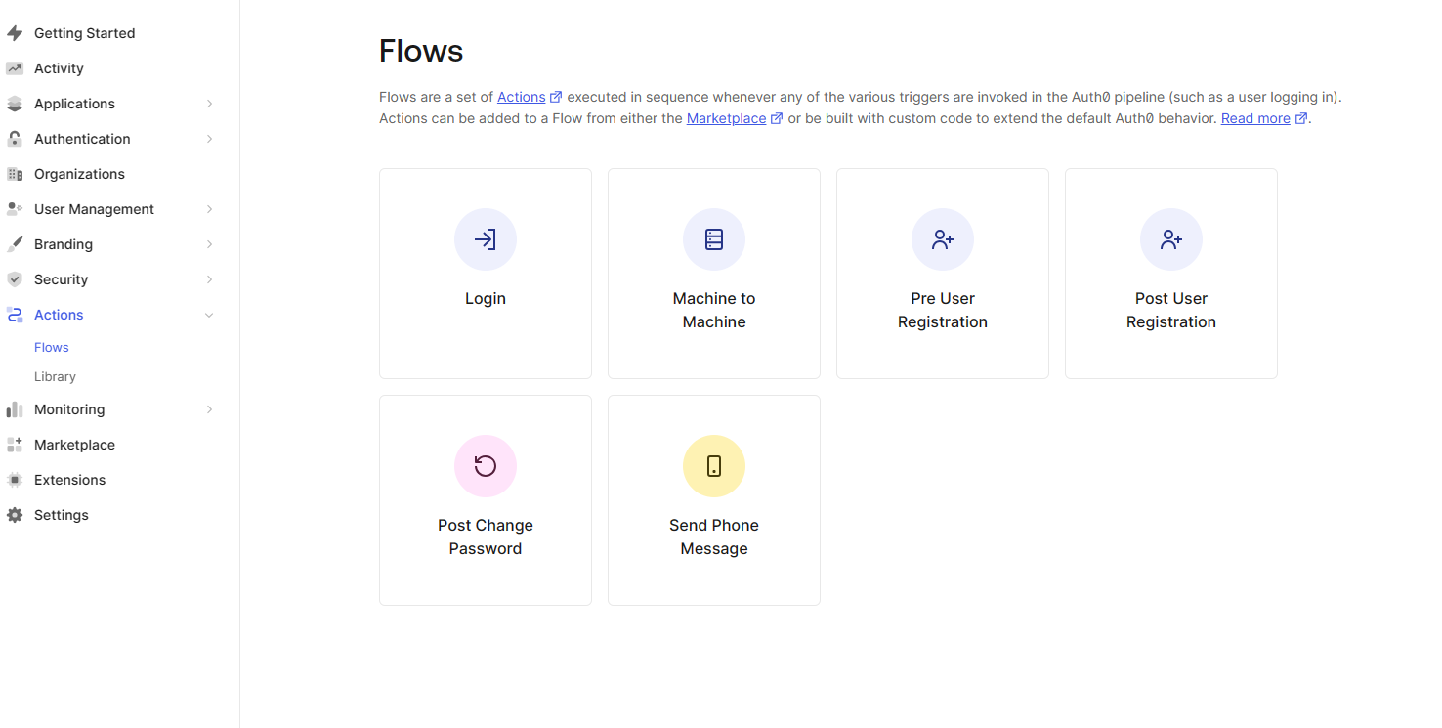Click the Login flow arrow icon
Viewport: 1442px width, 728px height.
click(x=486, y=238)
